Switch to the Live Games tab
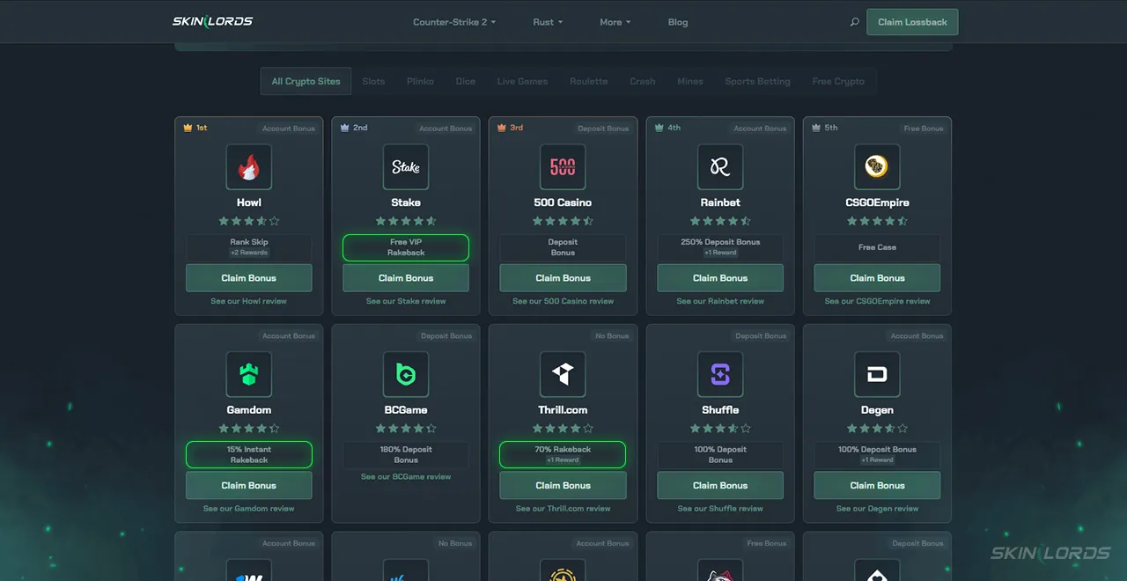Image resolution: width=1127 pixels, height=581 pixels. coord(522,81)
